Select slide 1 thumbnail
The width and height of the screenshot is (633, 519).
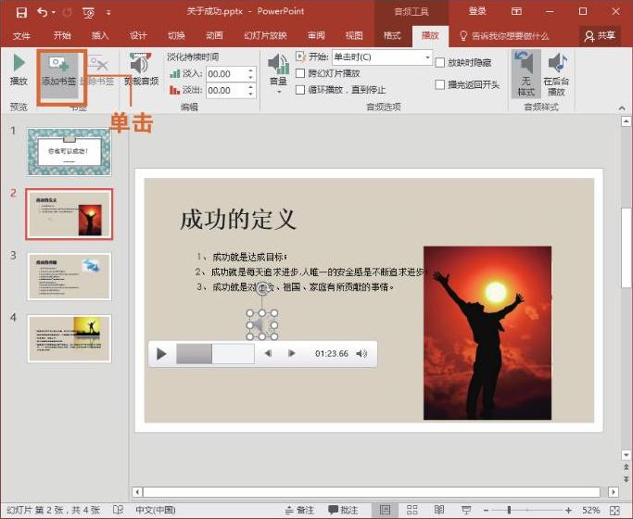pos(69,152)
